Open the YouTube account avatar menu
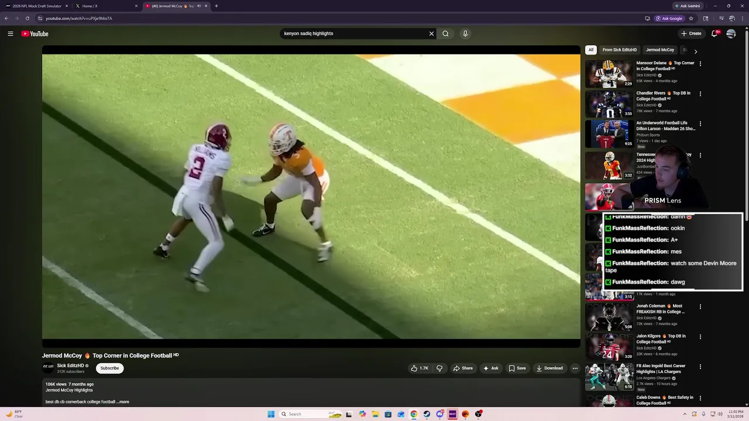The image size is (749, 421). click(731, 34)
